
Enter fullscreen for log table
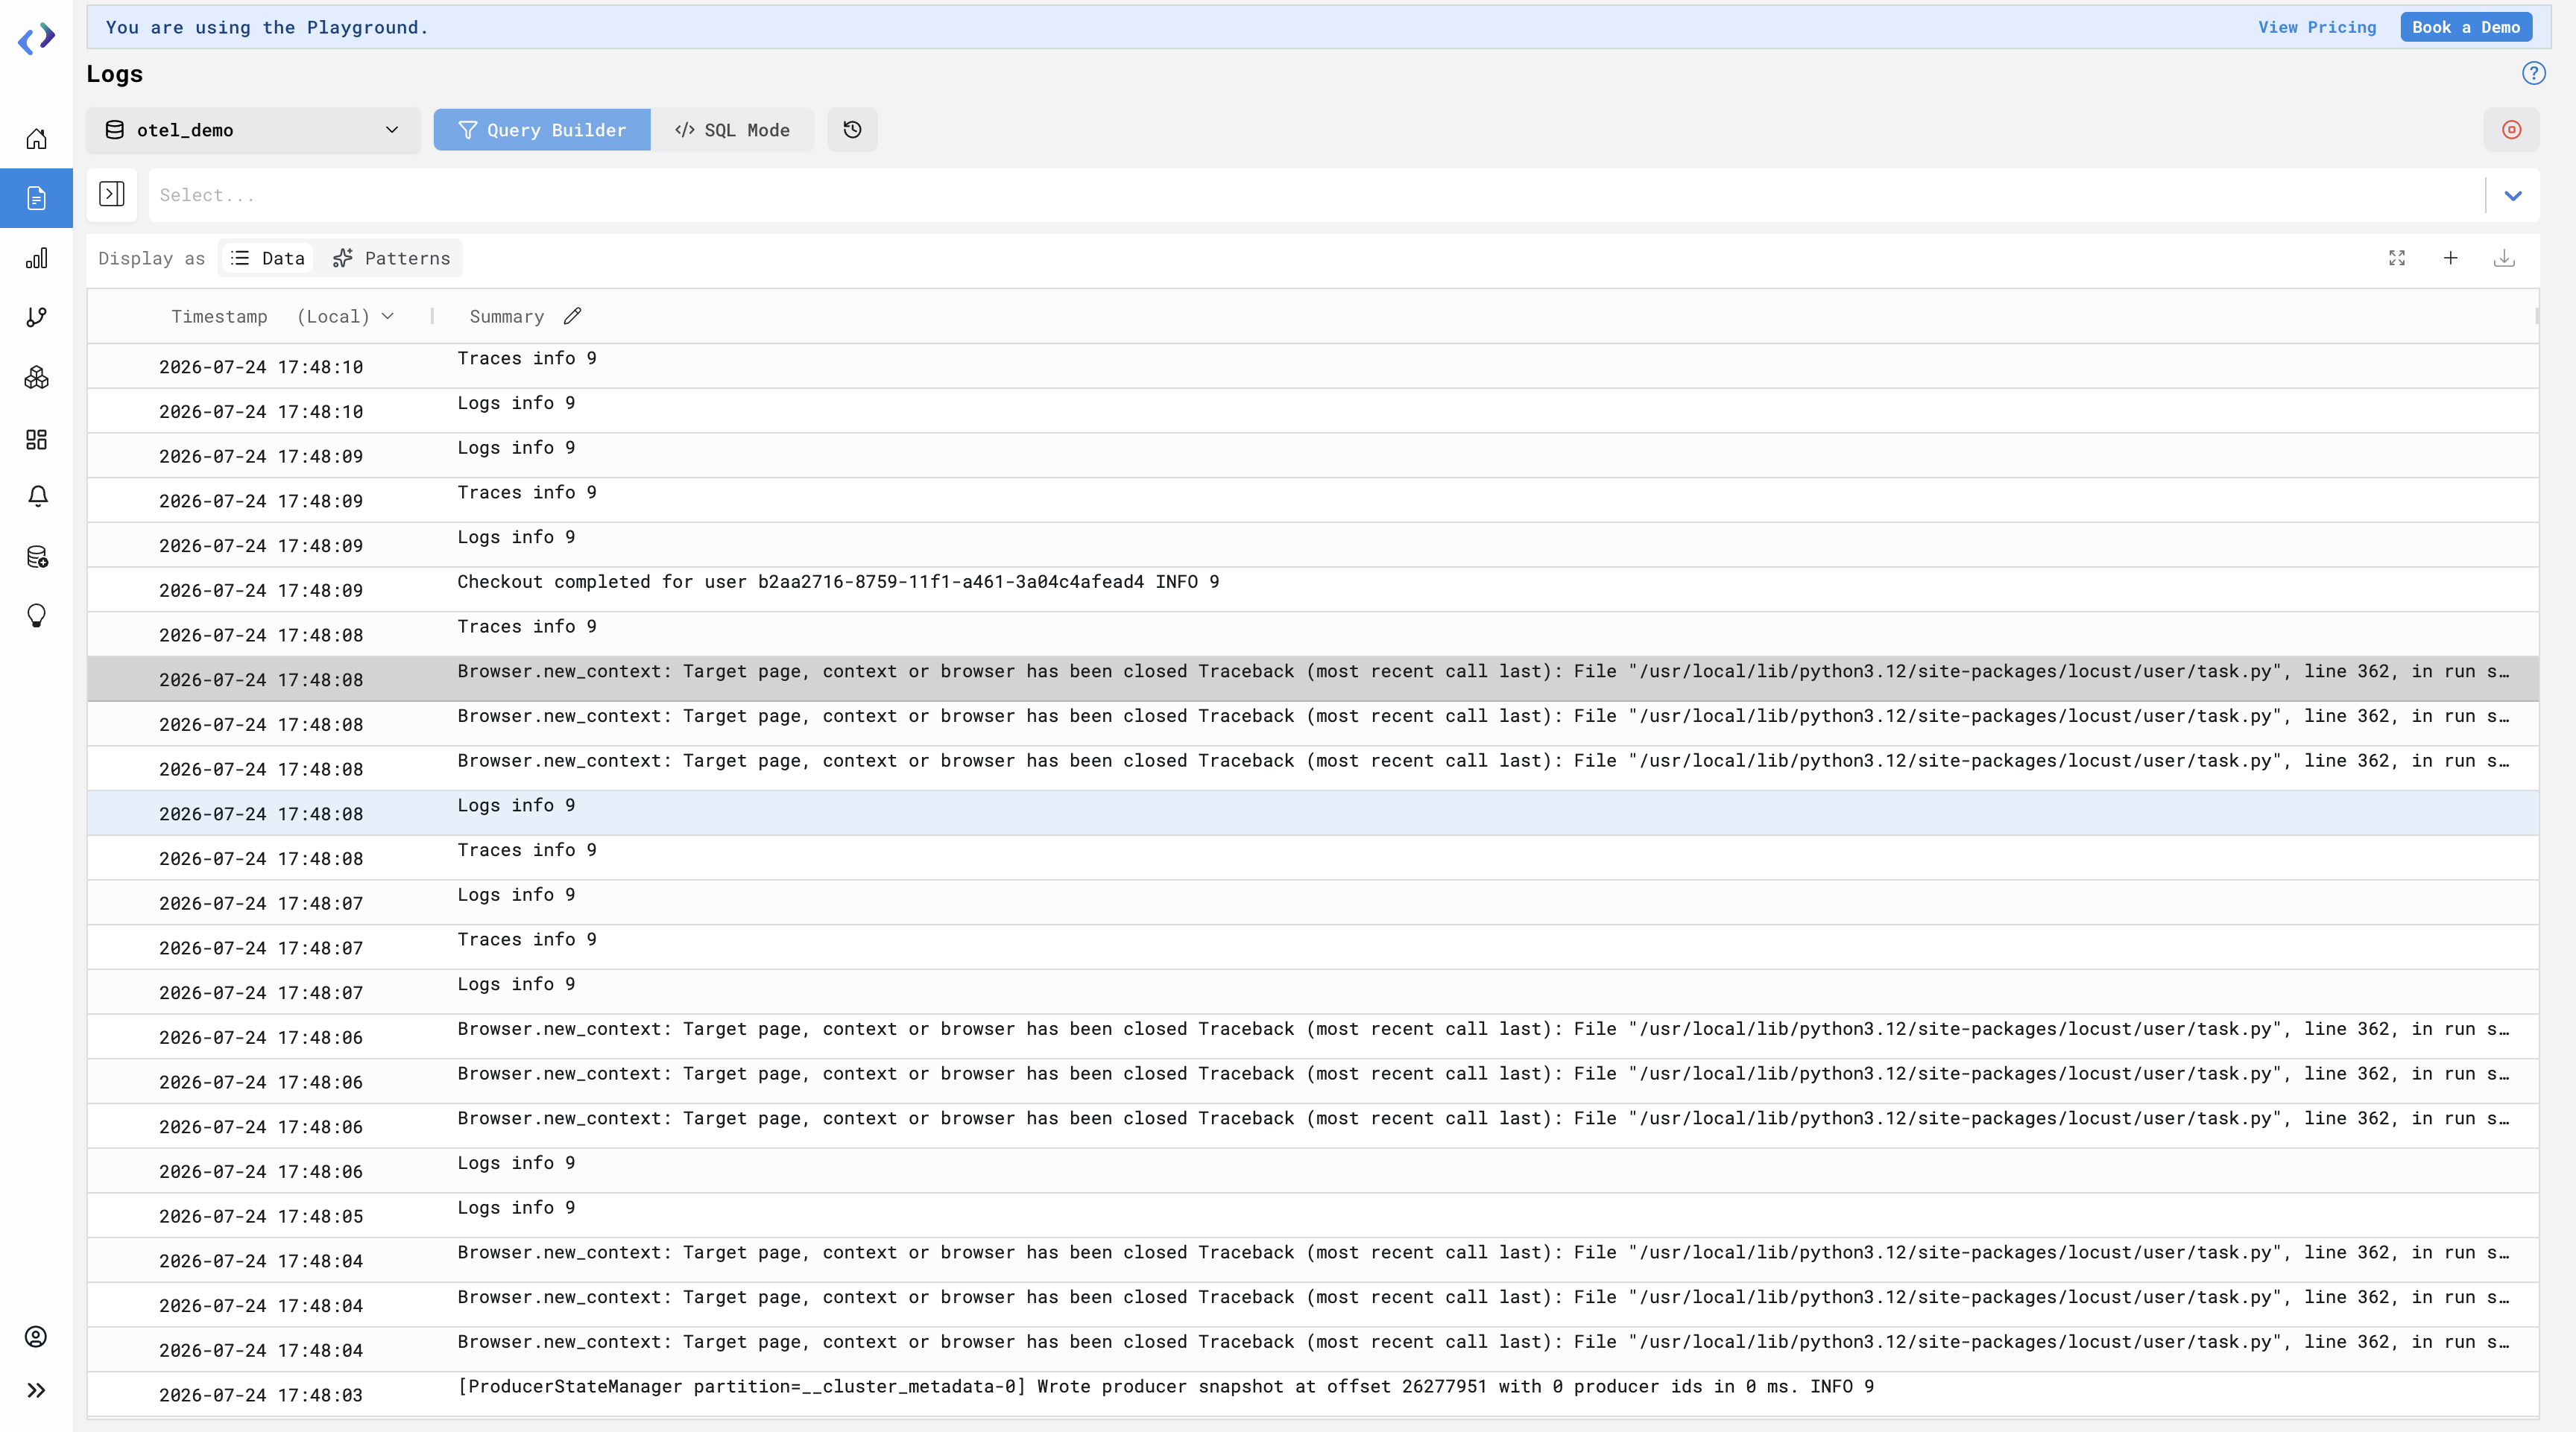2397,258
